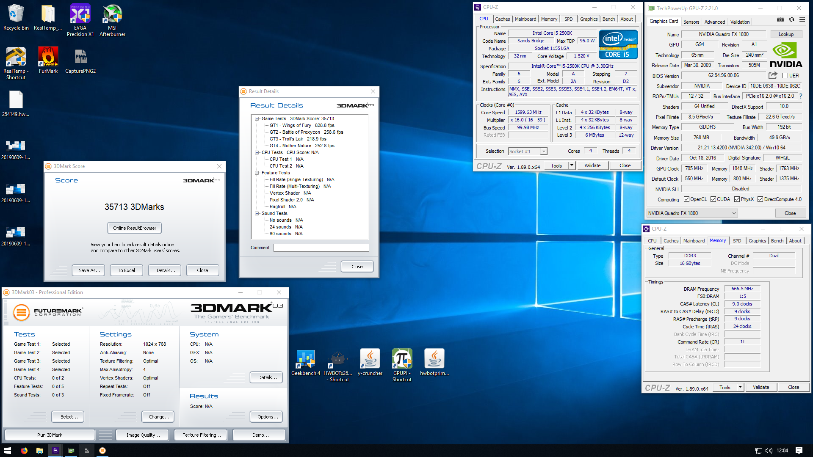This screenshot has height=457, width=813.
Task: Click the Details... button in 3DMark Score window
Action: pos(166,270)
